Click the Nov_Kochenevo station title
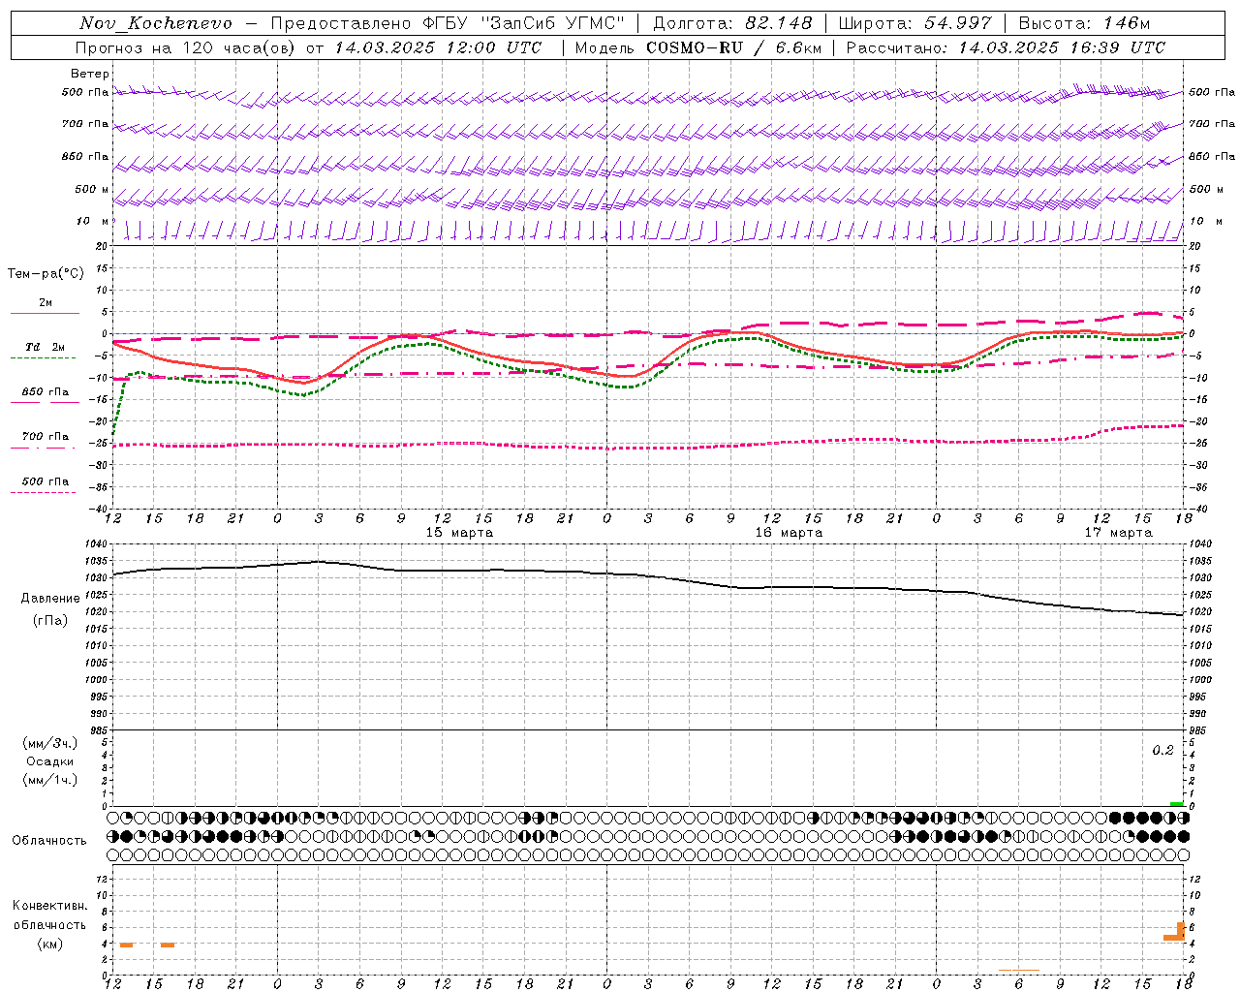Image resolution: width=1240 pixels, height=992 pixels. click(156, 23)
